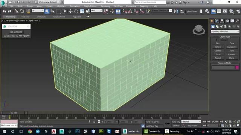Click the Rectangular Selection Region icon

(x=58, y=11)
